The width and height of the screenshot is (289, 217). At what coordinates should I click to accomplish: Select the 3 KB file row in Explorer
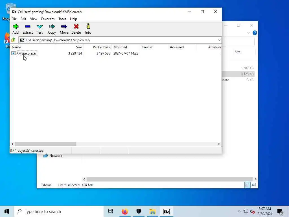(x=238, y=80)
